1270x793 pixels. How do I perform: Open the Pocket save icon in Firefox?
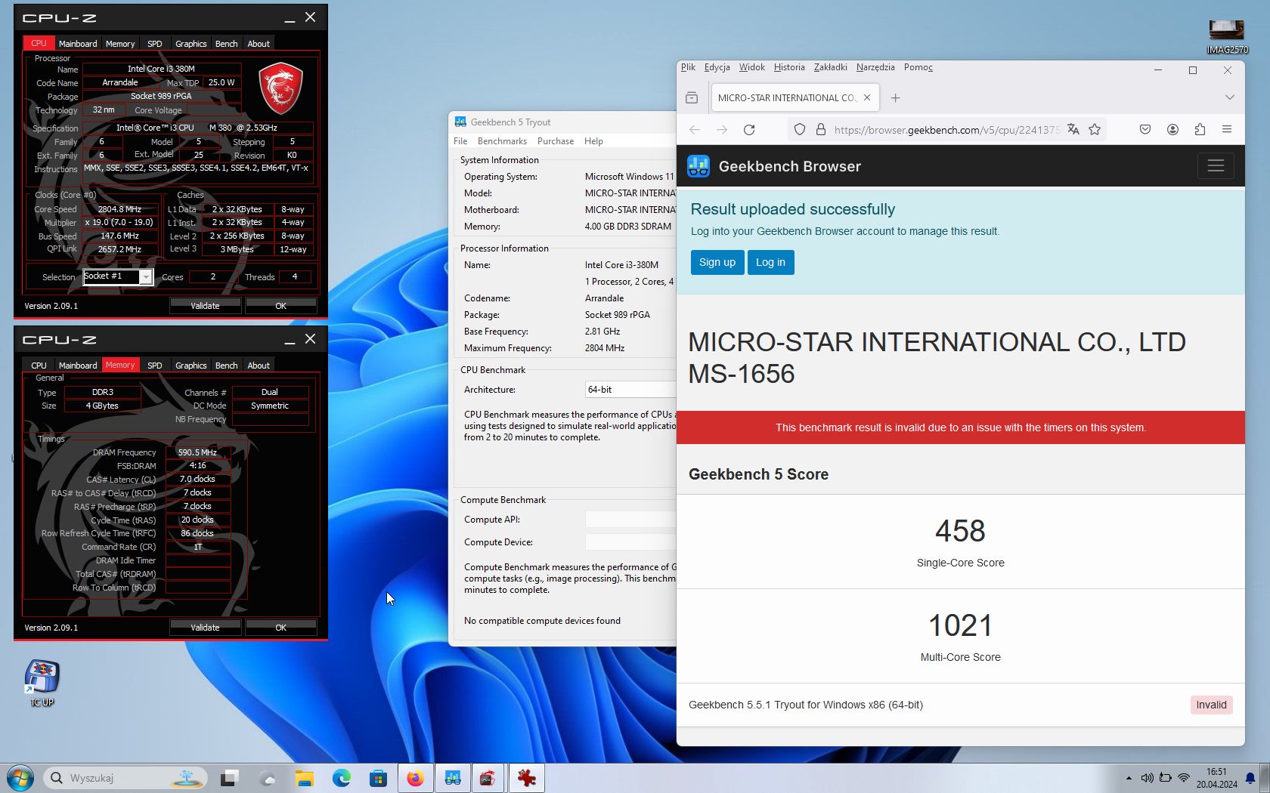(x=1145, y=130)
